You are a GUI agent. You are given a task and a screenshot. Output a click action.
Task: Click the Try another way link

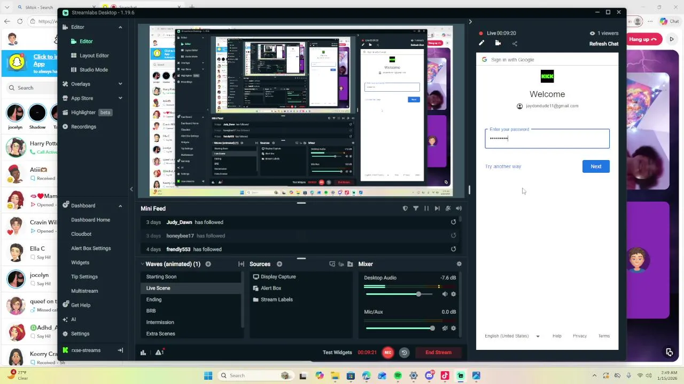503,166
